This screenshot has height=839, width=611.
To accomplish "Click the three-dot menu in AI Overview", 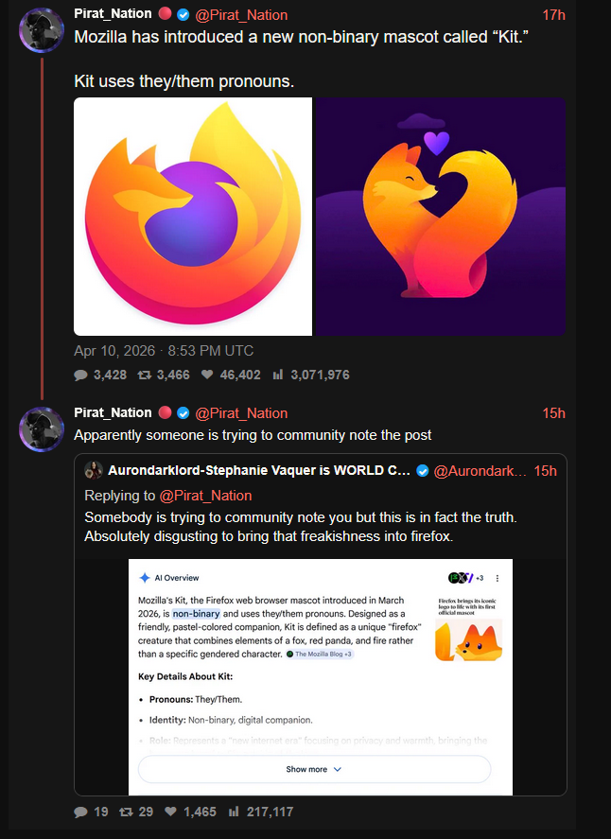I will tap(498, 578).
